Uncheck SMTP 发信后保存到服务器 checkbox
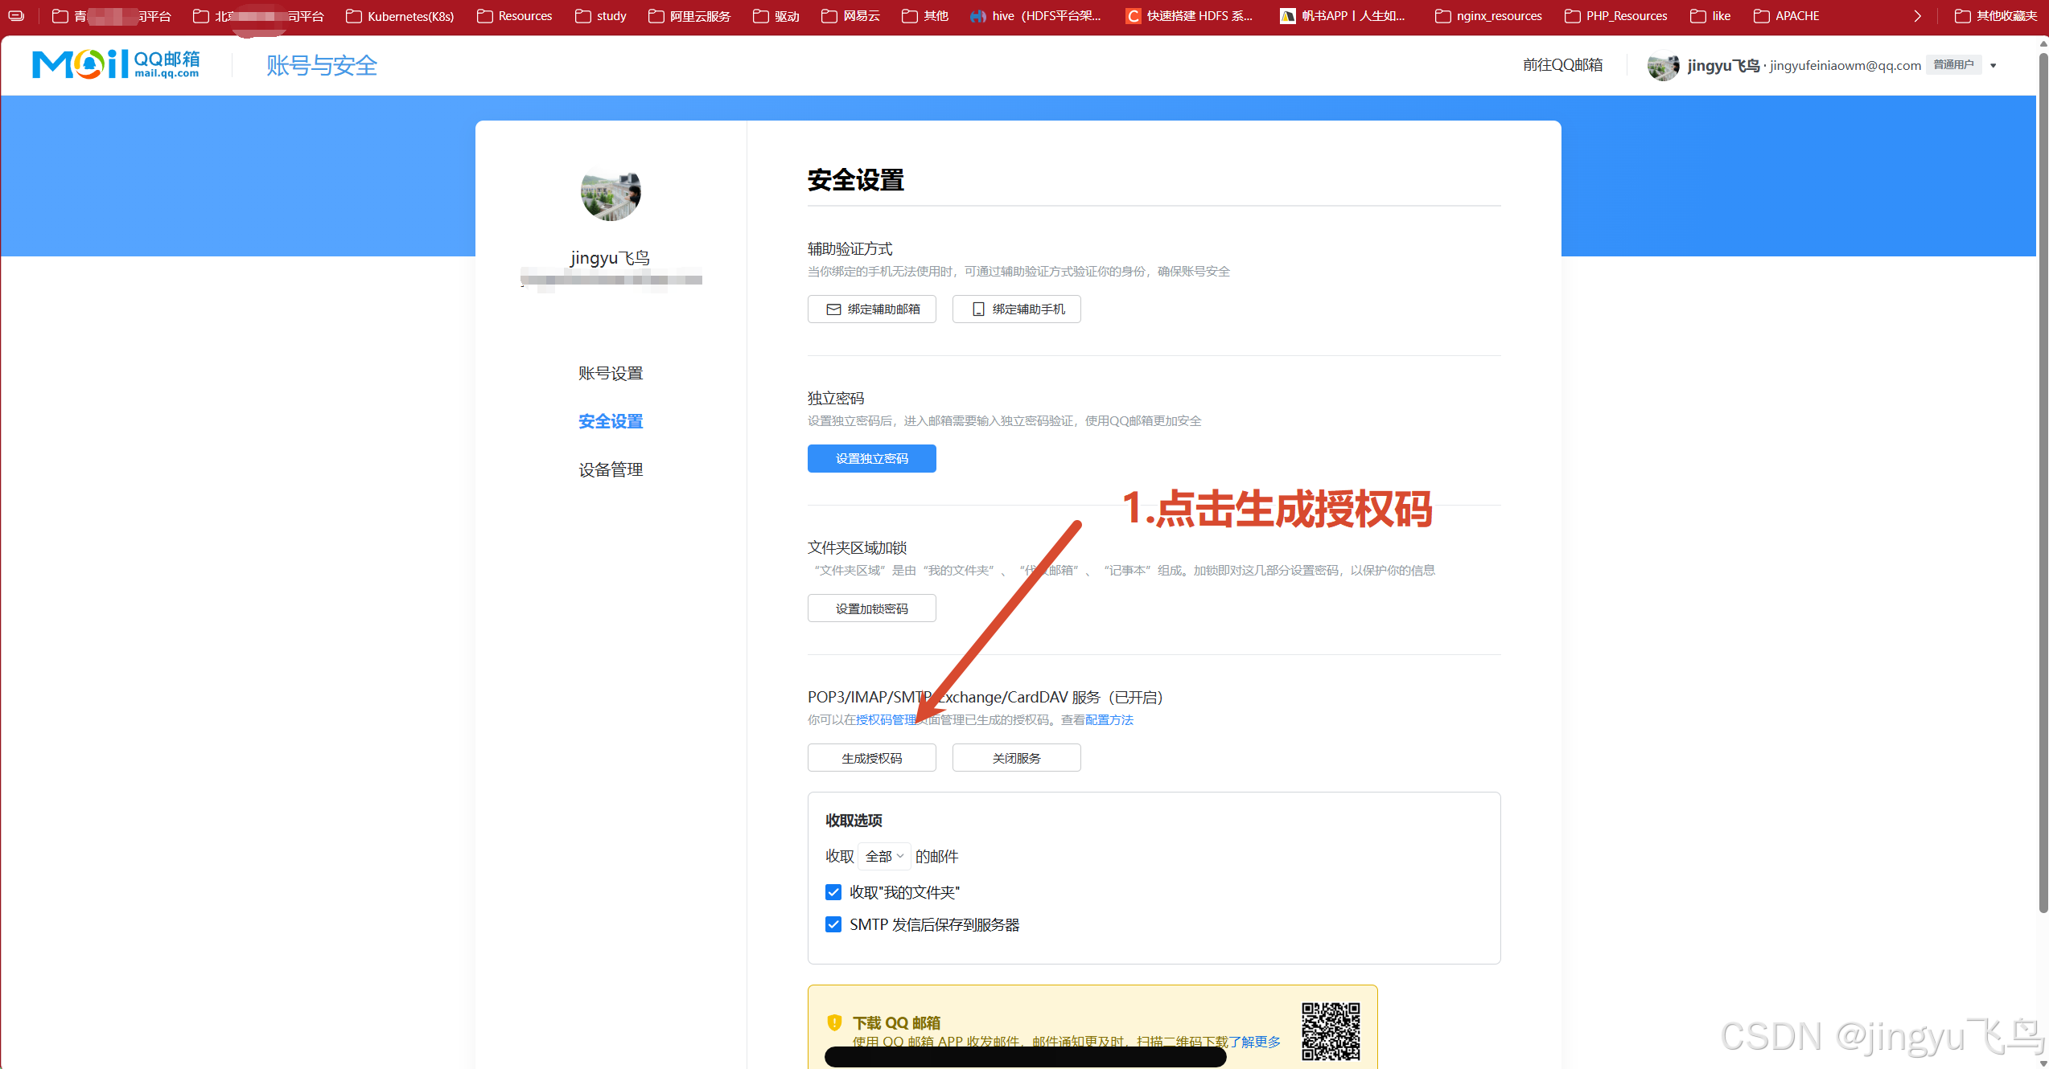 tap(833, 924)
